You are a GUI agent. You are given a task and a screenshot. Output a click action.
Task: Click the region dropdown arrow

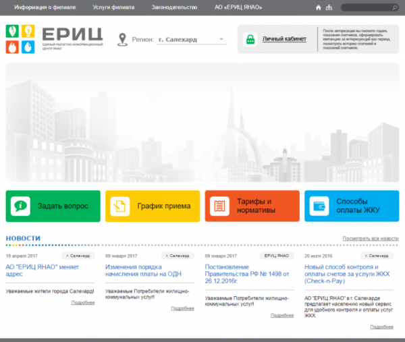pyautogui.click(x=221, y=39)
